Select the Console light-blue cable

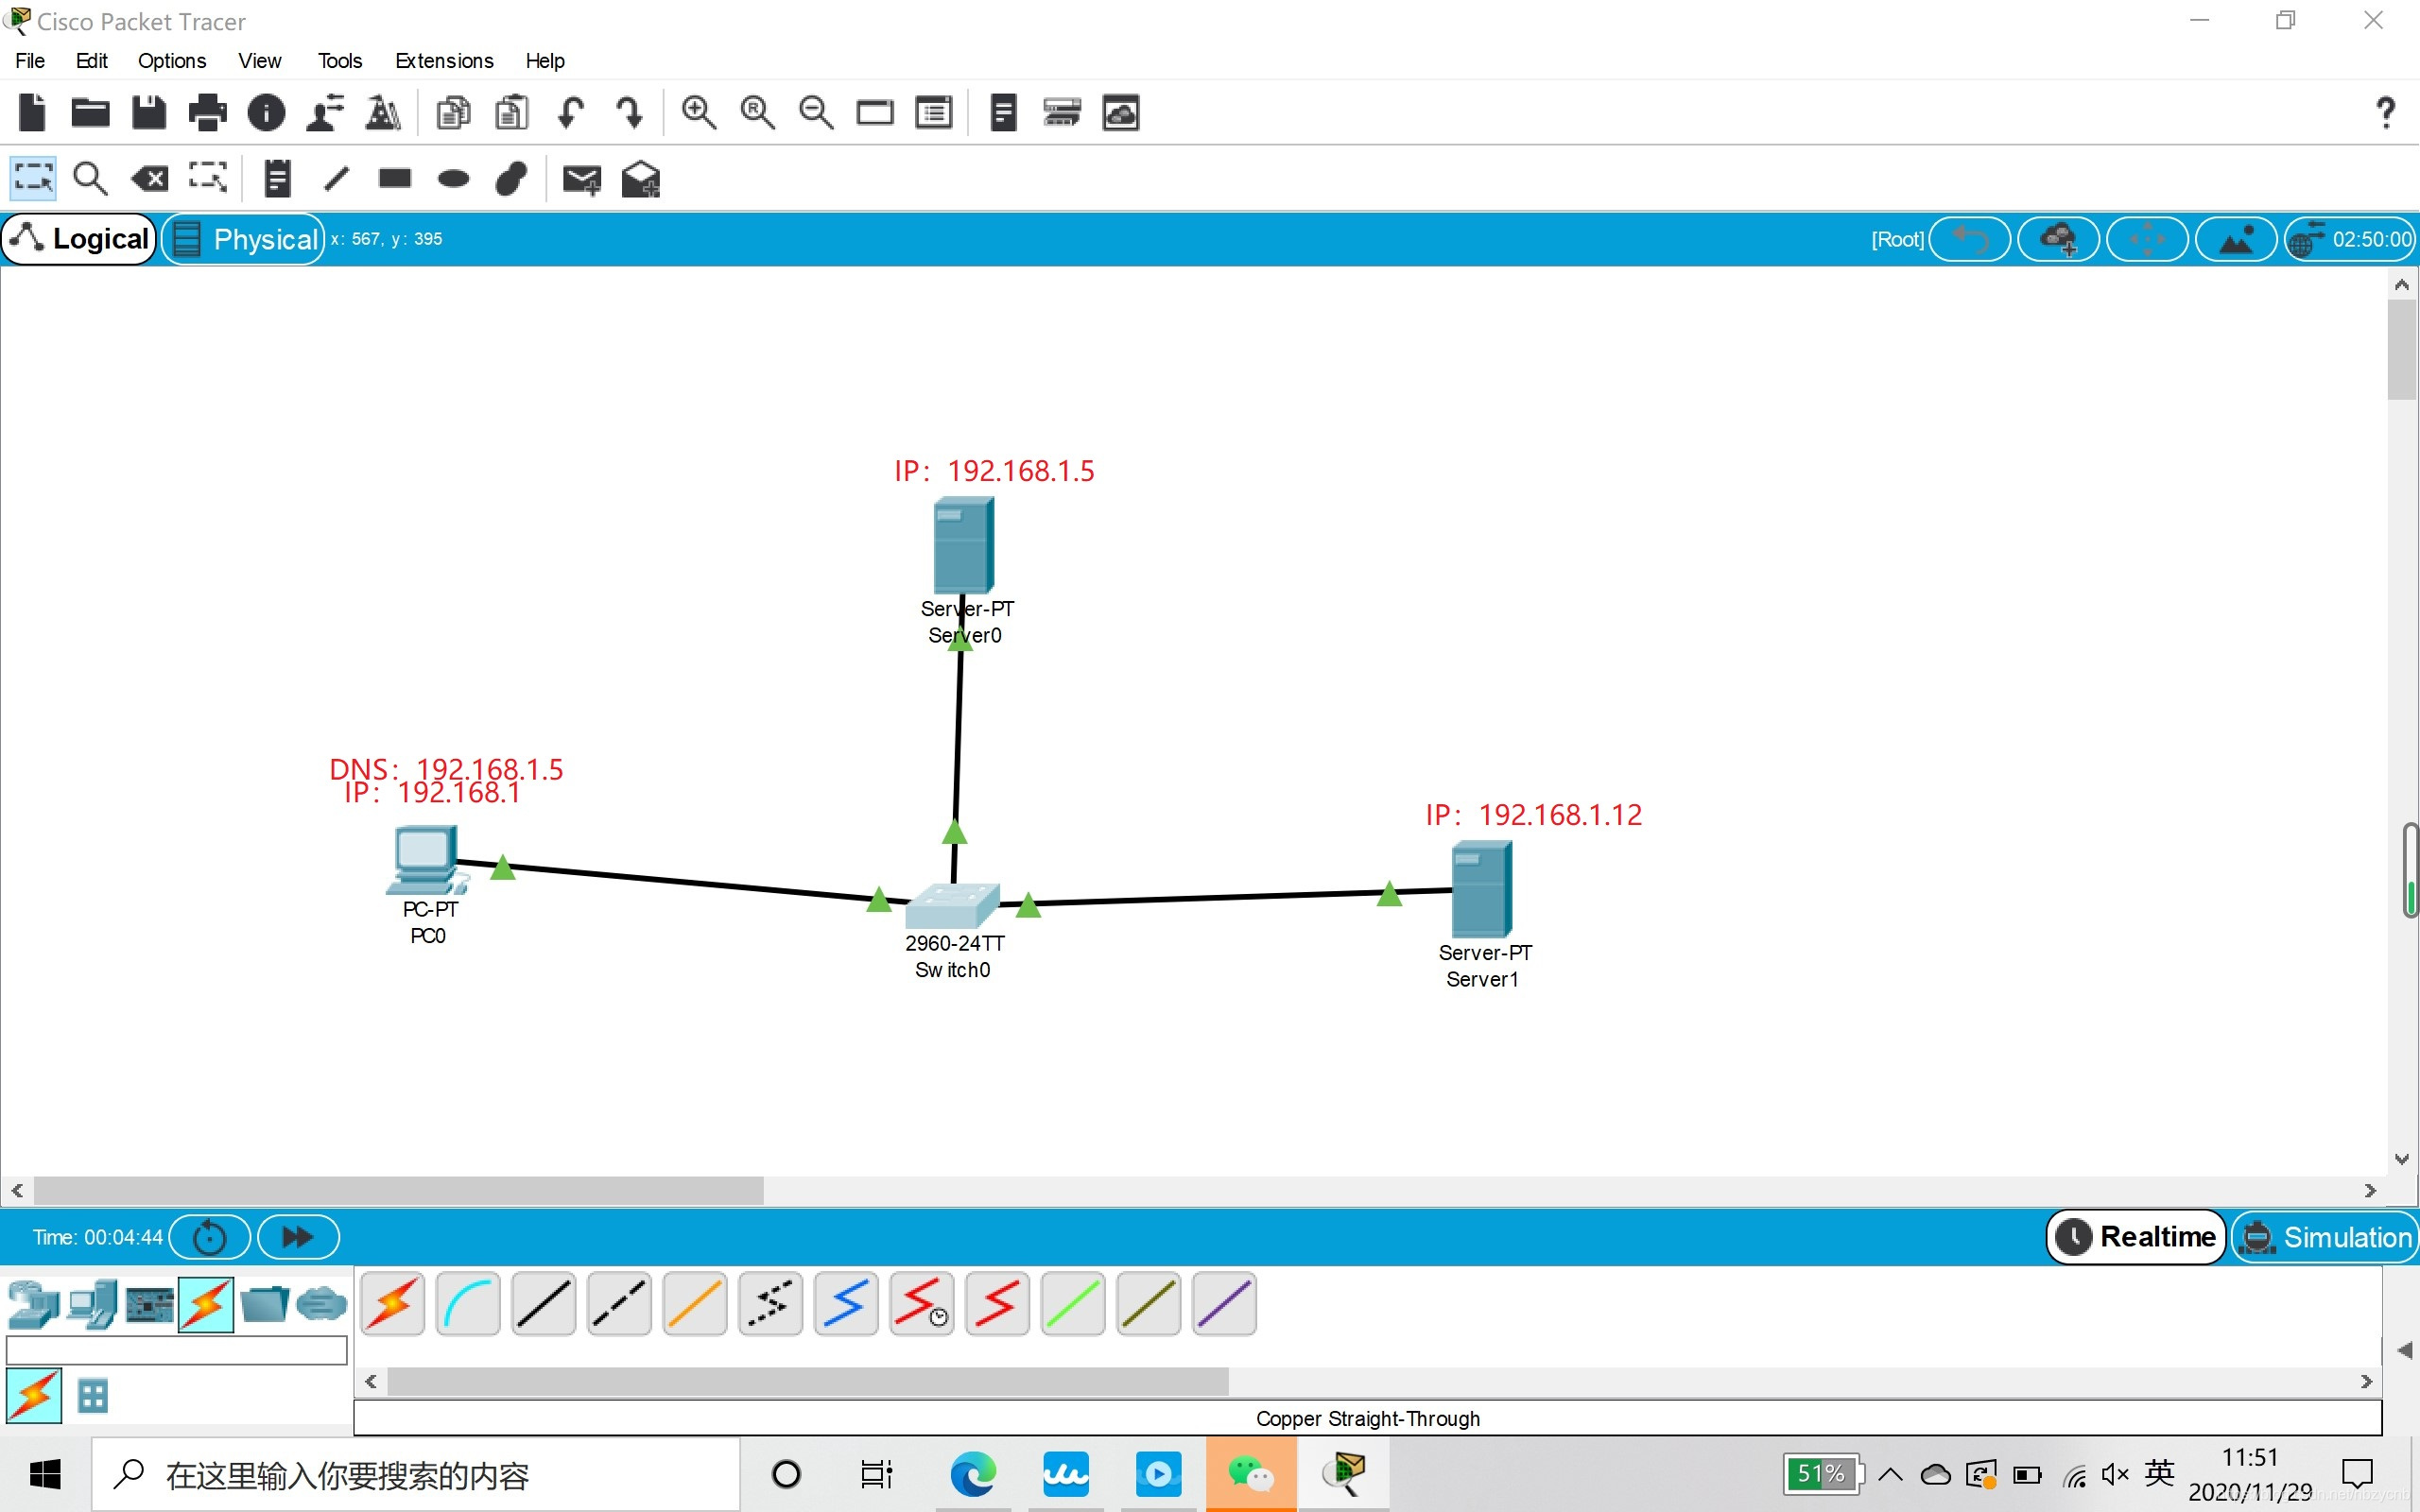468,1304
